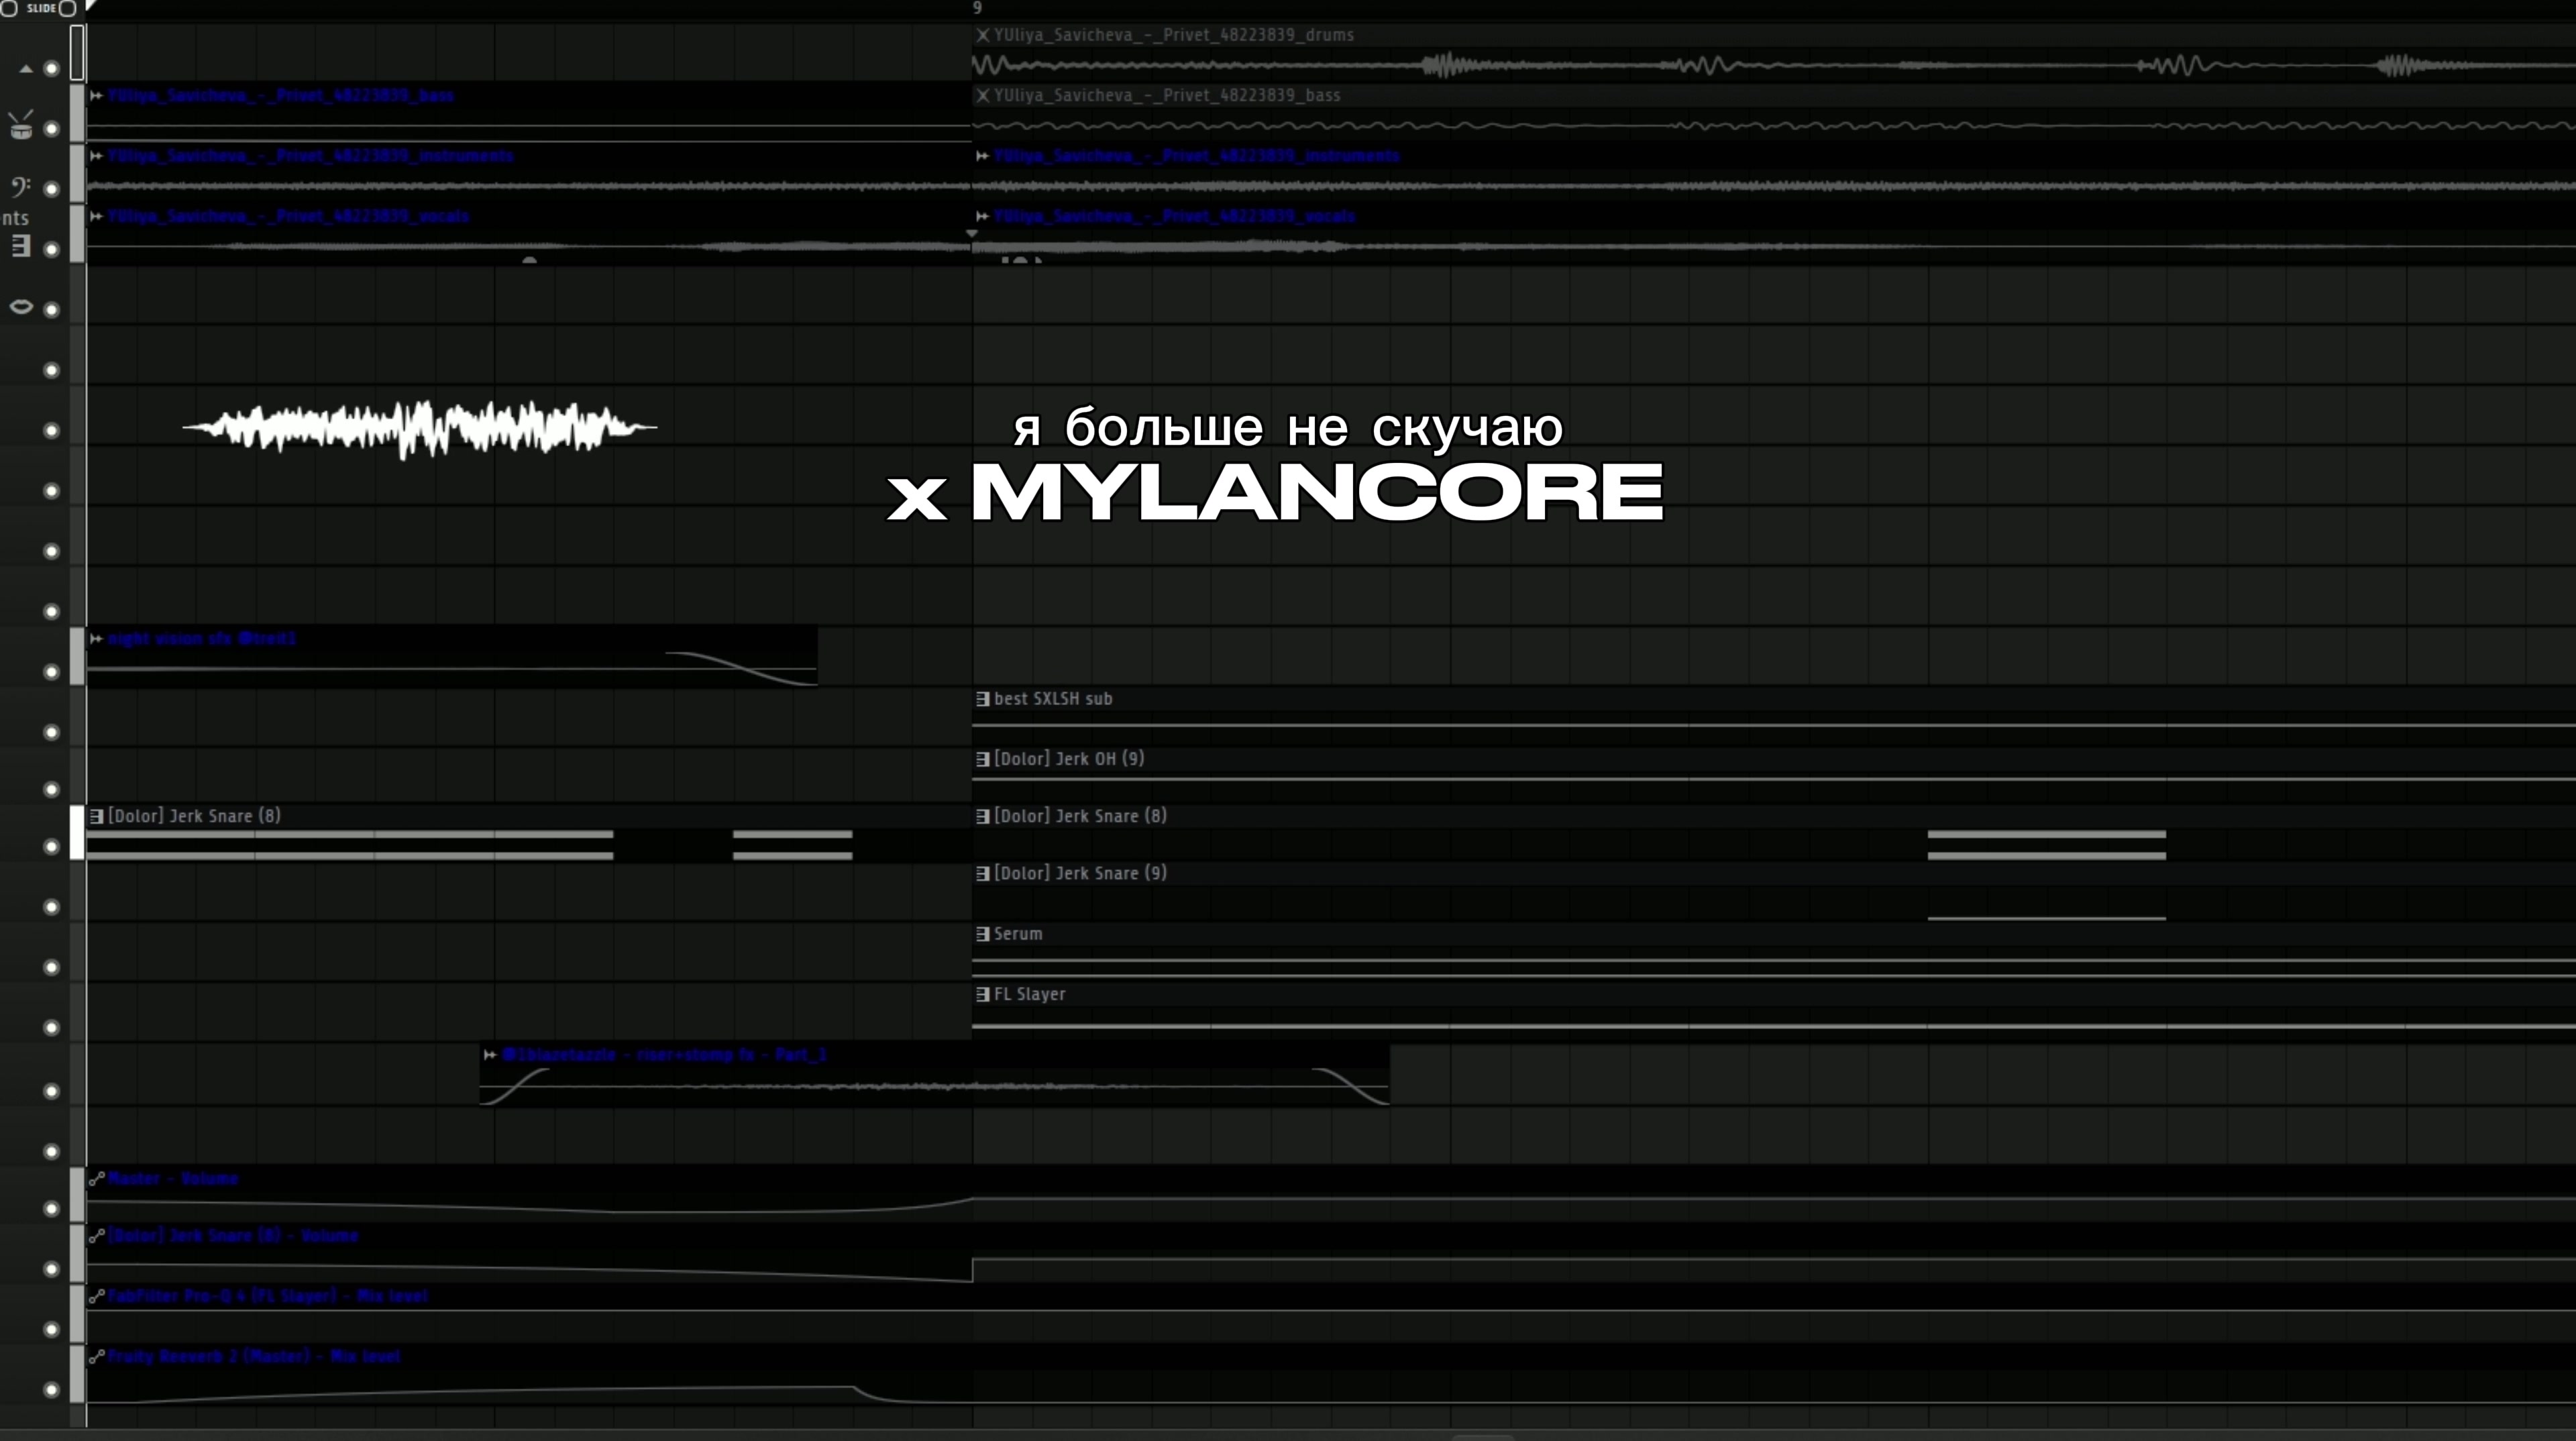
Task: Open the clip menu of the blue bass audio clip
Action: click(x=96, y=95)
